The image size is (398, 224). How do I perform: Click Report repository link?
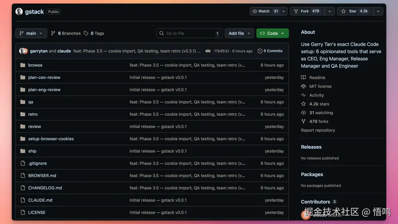318,130
